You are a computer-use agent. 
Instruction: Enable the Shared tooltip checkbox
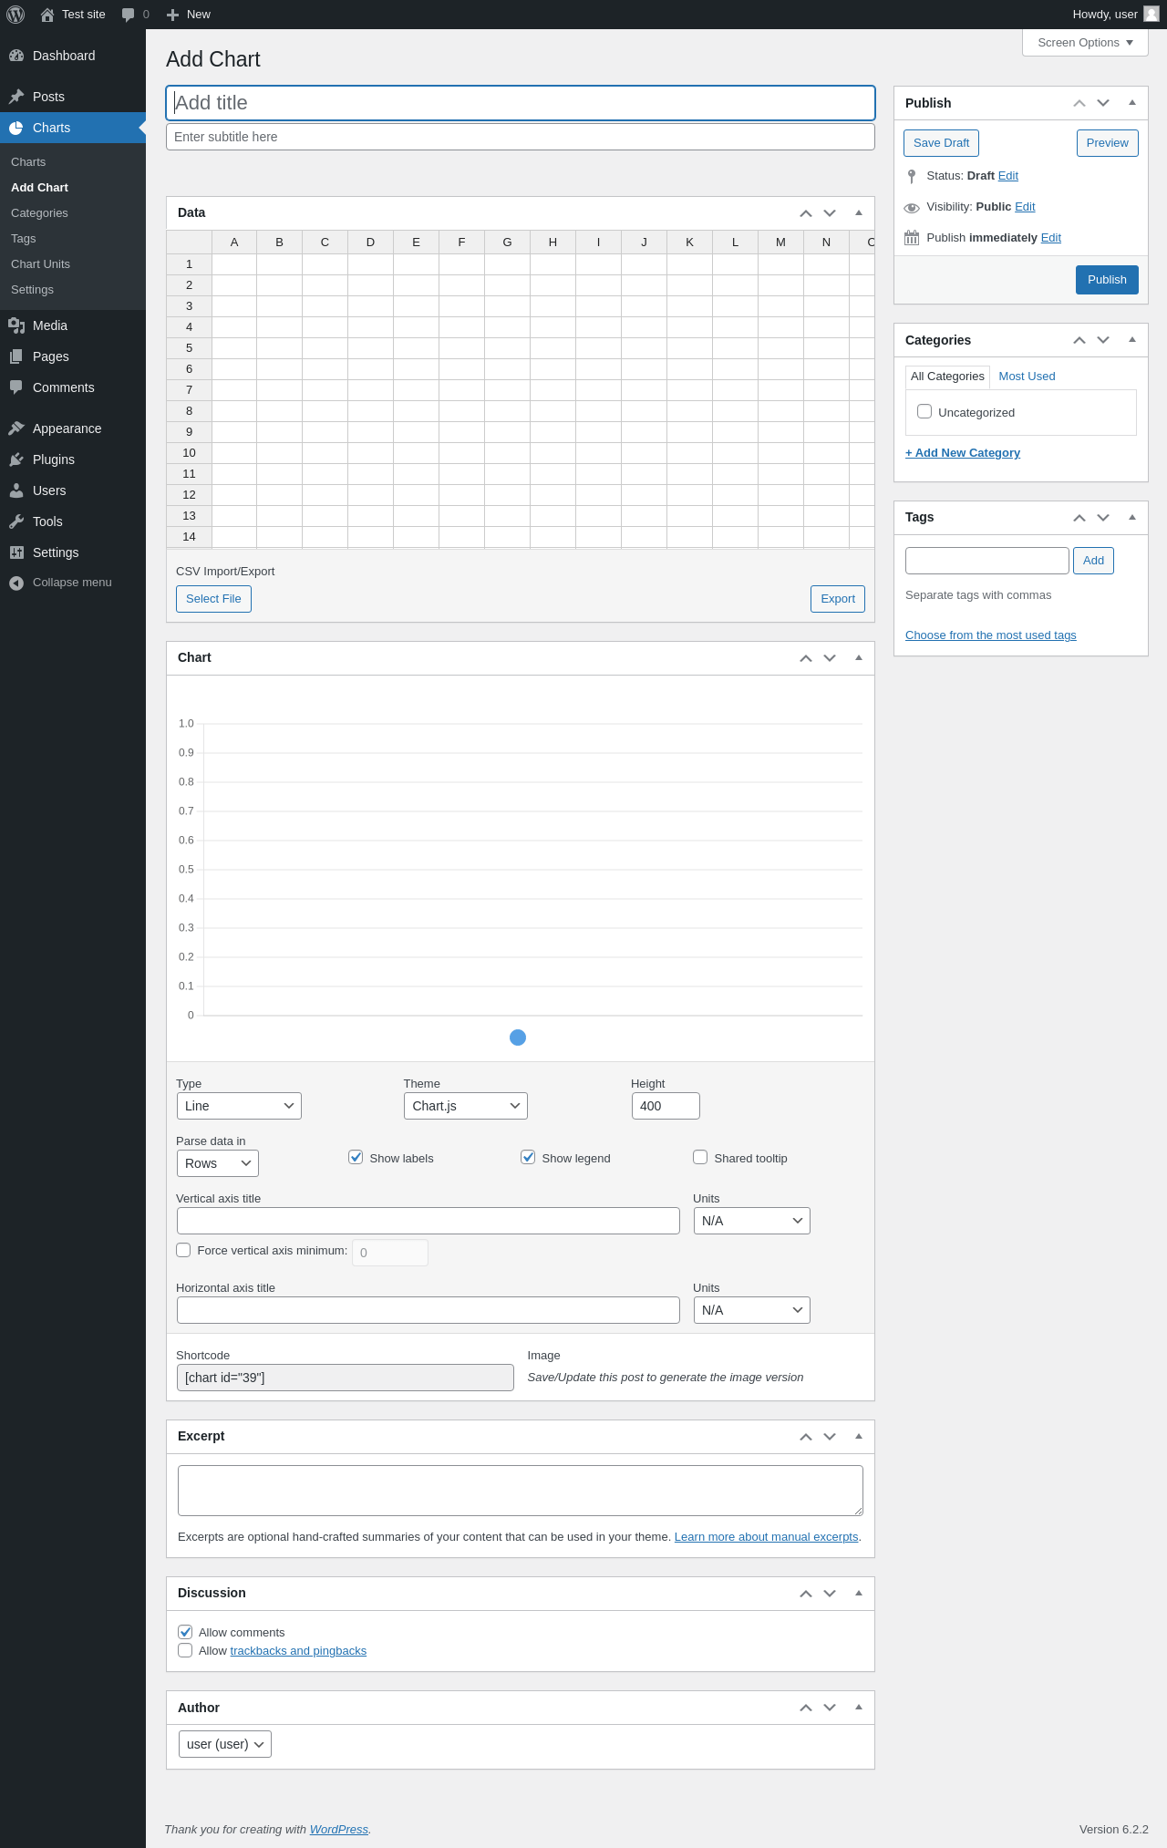coord(700,1157)
